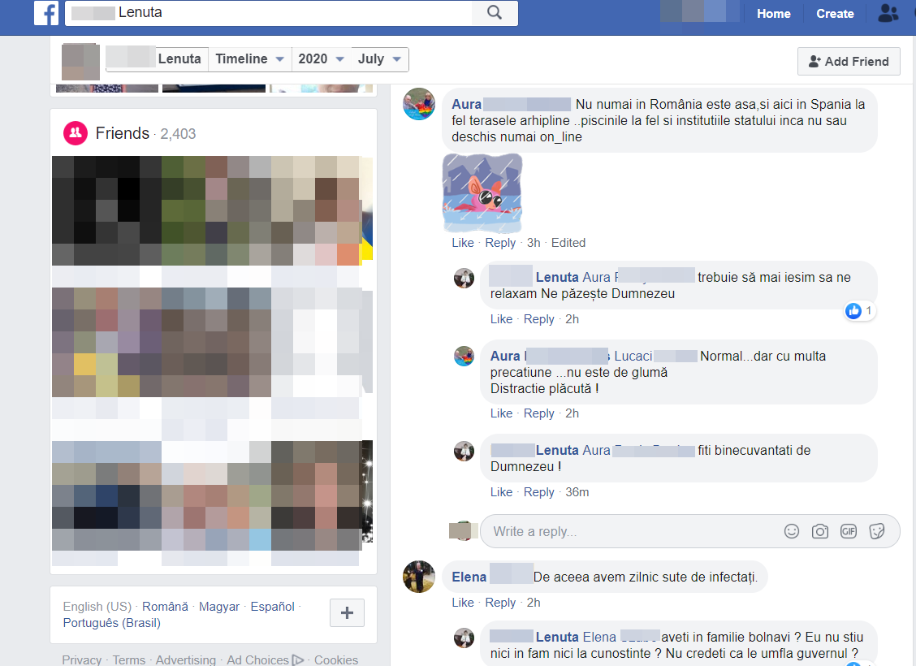Click in the Facebook search field
This screenshot has height=666, width=916.
click(269, 12)
